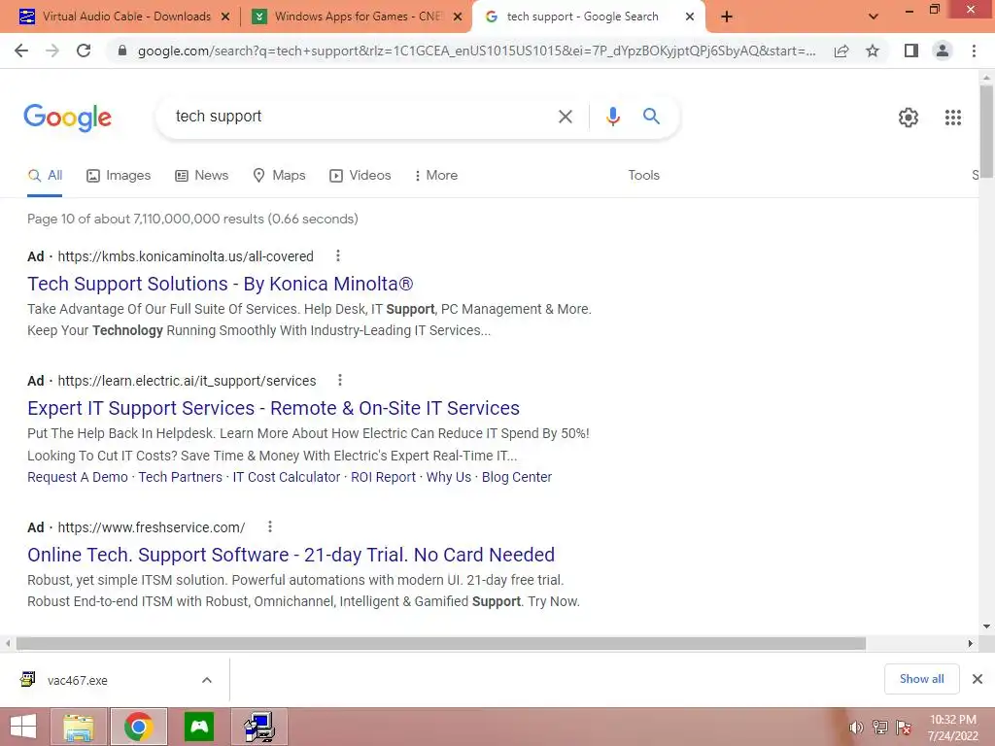The height and width of the screenshot is (746, 995).
Task: Open the green game controller taskbar app
Action: click(199, 727)
